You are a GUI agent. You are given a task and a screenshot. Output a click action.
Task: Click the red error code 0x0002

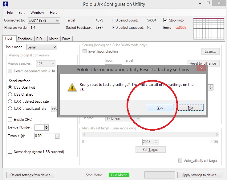pos(181,28)
